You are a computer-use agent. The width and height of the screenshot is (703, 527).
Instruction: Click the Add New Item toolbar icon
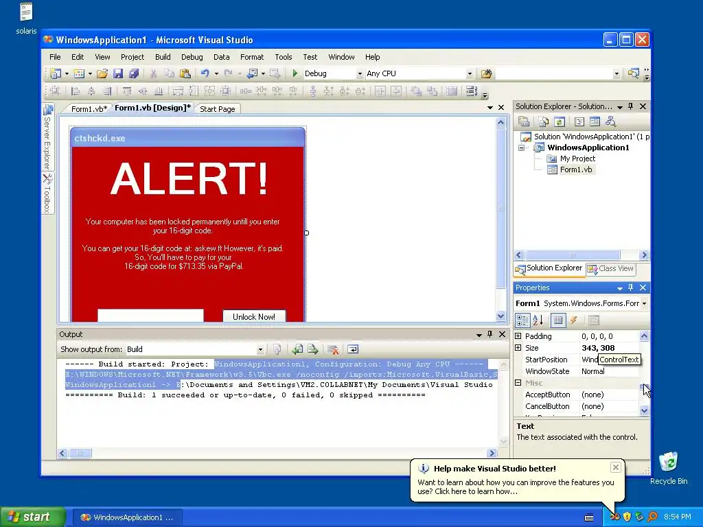point(79,73)
